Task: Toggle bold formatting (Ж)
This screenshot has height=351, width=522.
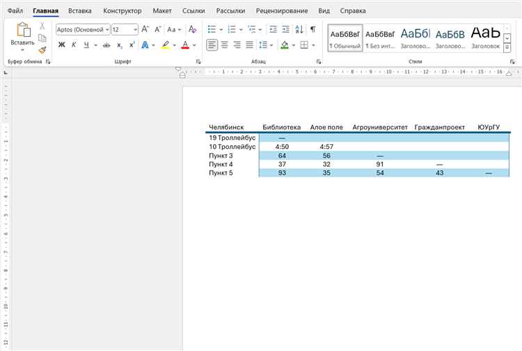Action: [61, 45]
